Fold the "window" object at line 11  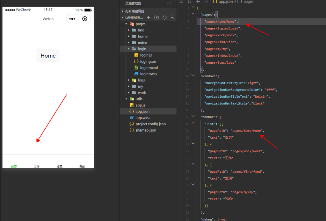tap(193, 75)
